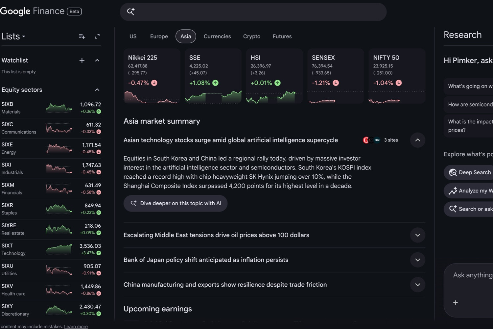Open the Crypto tab
The image size is (493, 329).
[x=252, y=36]
